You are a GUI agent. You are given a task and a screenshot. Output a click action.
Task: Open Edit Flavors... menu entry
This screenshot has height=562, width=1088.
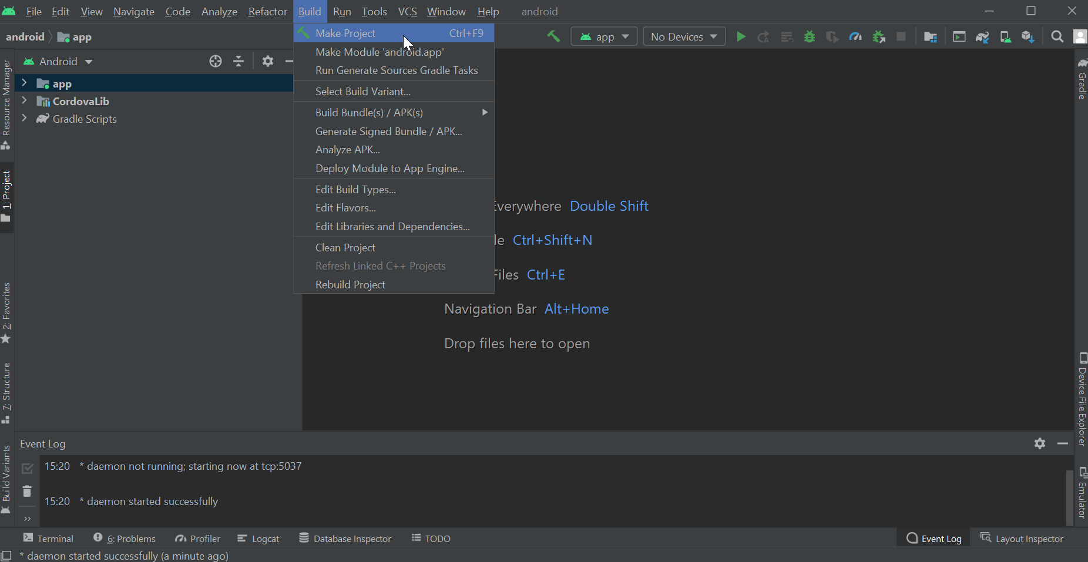tap(394, 208)
